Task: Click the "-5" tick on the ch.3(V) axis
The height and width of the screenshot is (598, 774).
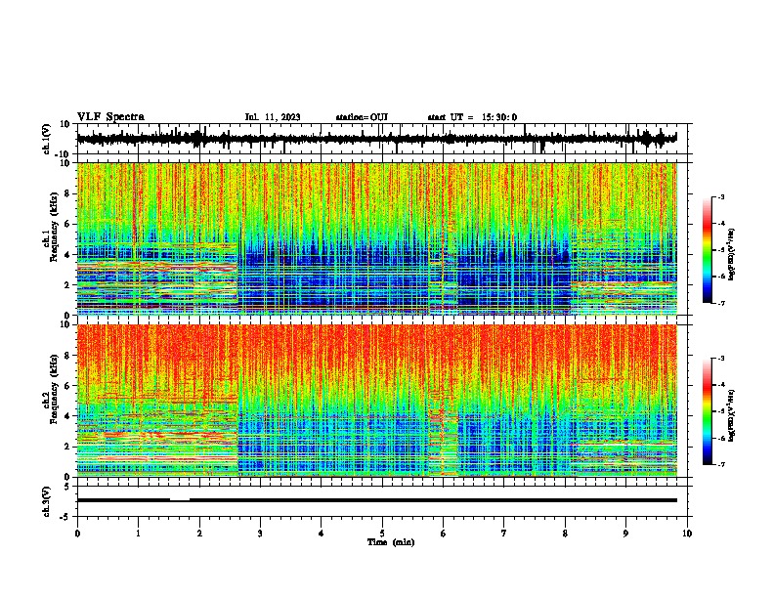Action: [x=66, y=517]
